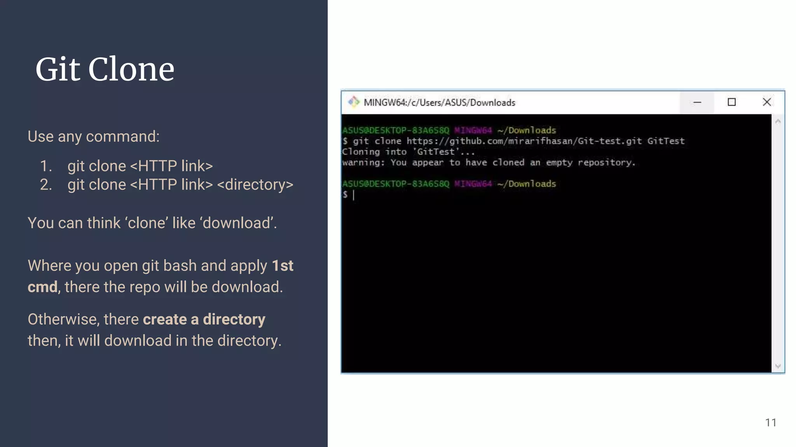The width and height of the screenshot is (796, 447).
Task: Click the Git Bash logo icon in title bar
Action: pos(353,102)
